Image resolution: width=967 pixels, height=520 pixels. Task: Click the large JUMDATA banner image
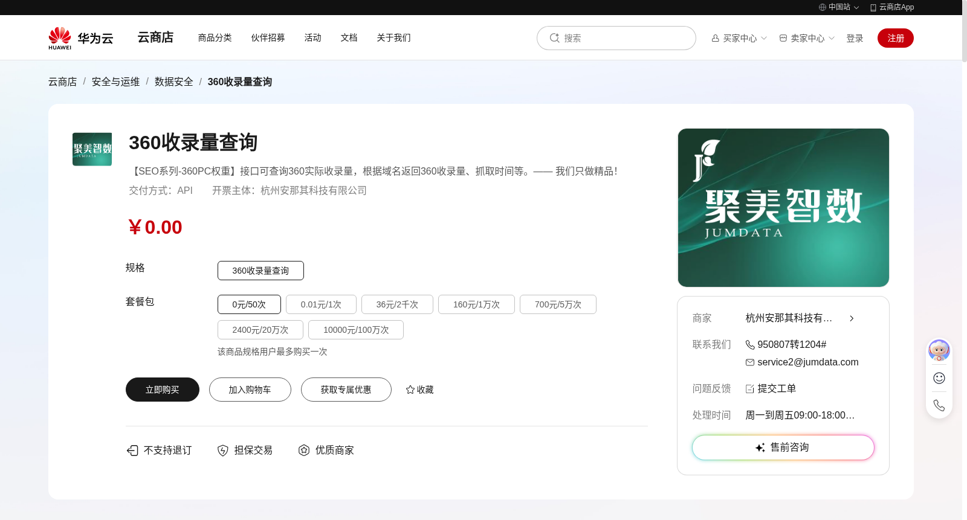click(x=783, y=208)
